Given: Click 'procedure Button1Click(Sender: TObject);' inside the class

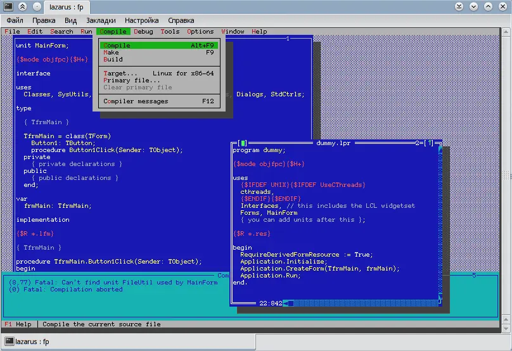Looking at the screenshot, I should point(107,150).
